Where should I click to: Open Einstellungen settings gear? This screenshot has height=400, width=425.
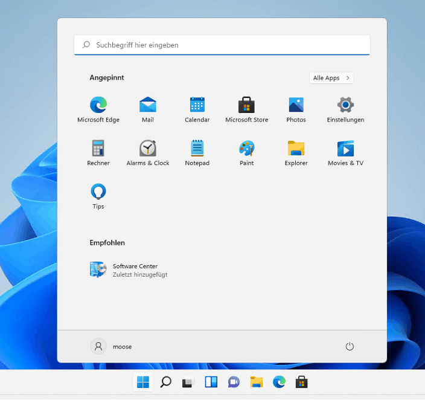point(345,109)
